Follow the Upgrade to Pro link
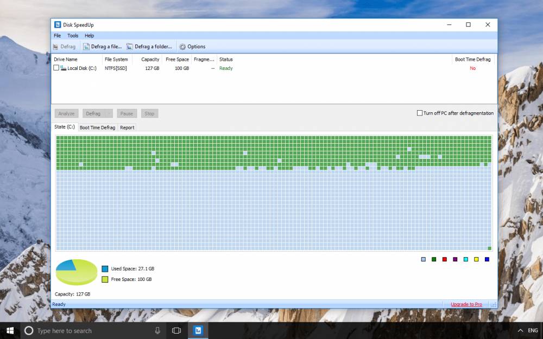The width and height of the screenshot is (543, 339). pyautogui.click(x=466, y=304)
